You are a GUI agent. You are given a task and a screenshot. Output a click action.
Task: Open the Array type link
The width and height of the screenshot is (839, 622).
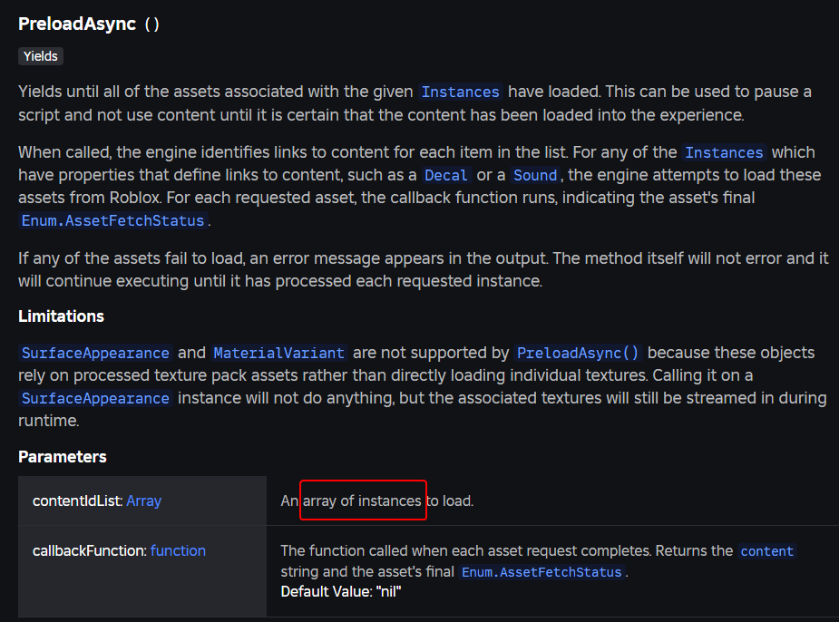[x=144, y=501]
